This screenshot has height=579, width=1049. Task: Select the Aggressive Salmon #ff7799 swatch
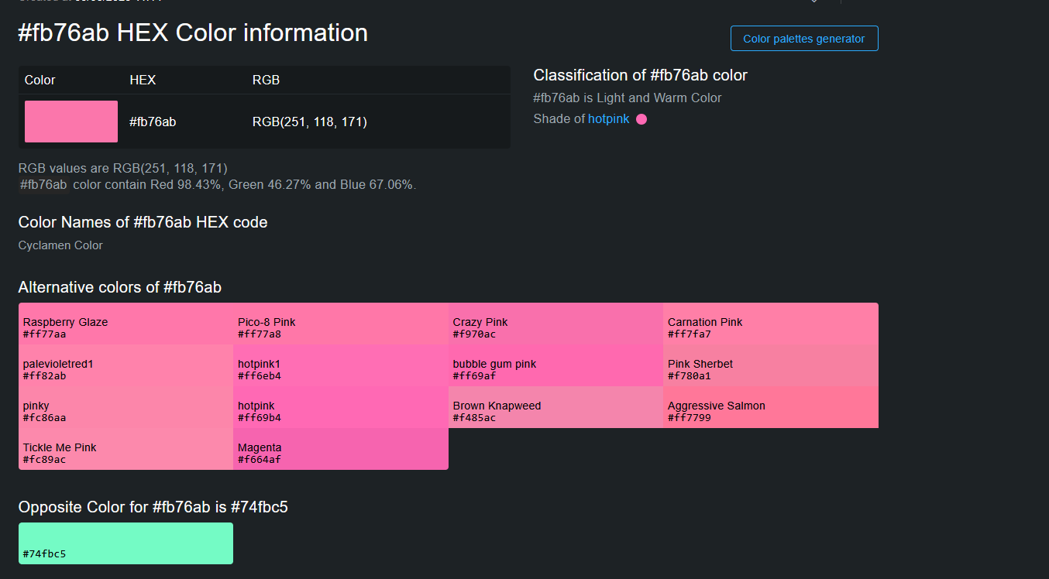coord(771,407)
